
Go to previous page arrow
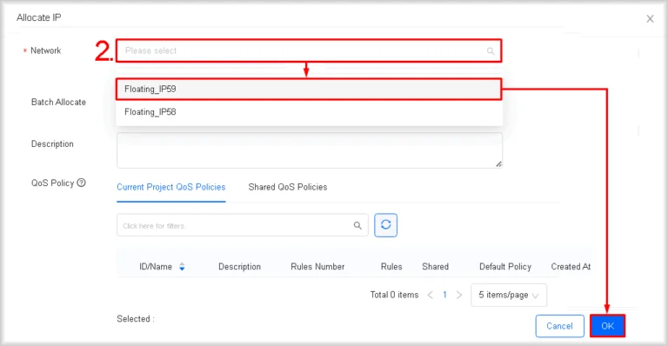[431, 295]
